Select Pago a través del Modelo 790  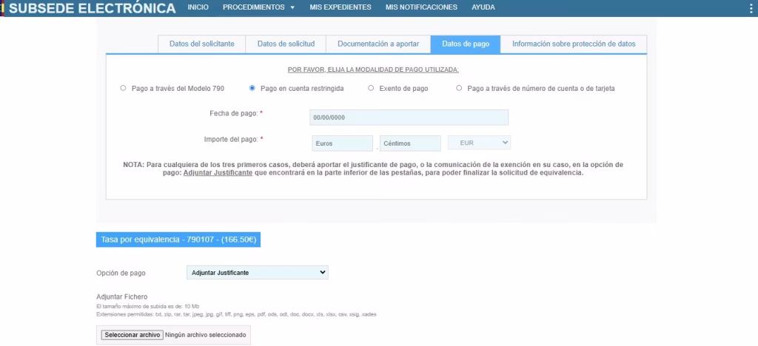(124, 88)
